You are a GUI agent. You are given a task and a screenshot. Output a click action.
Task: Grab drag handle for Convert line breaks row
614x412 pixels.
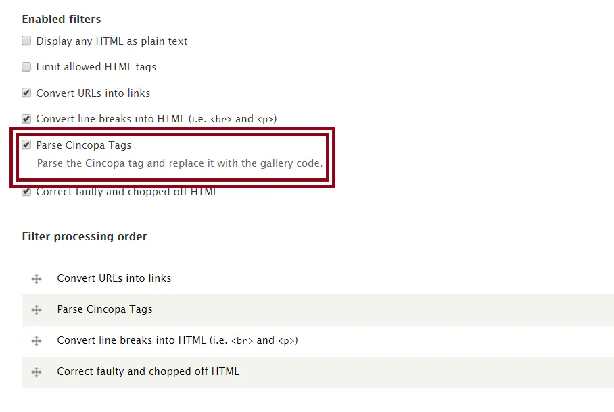[37, 341]
